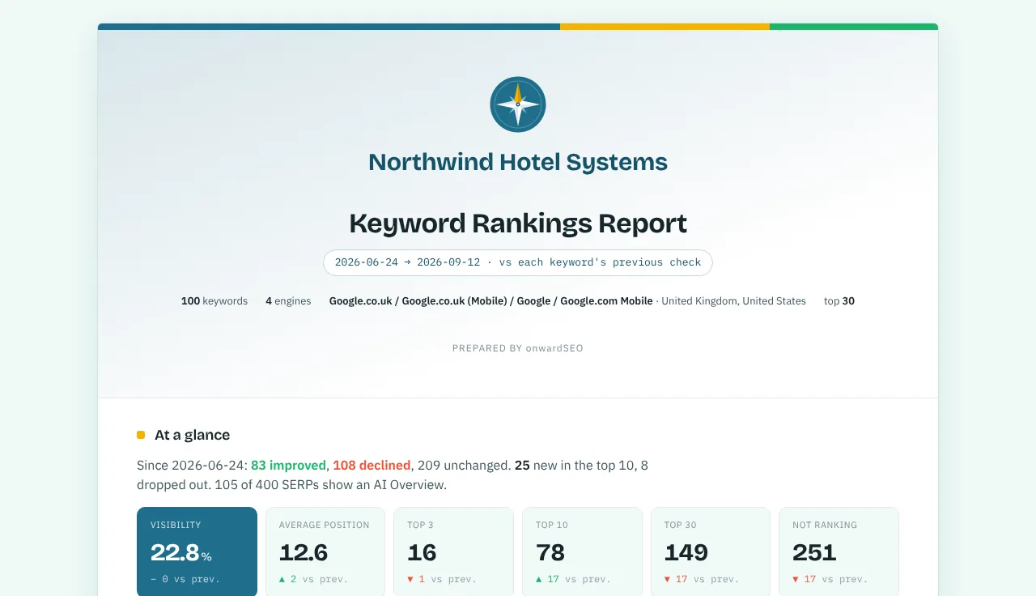Select the Top 30 card showing 149
The image size is (1036, 596).
[711, 553]
